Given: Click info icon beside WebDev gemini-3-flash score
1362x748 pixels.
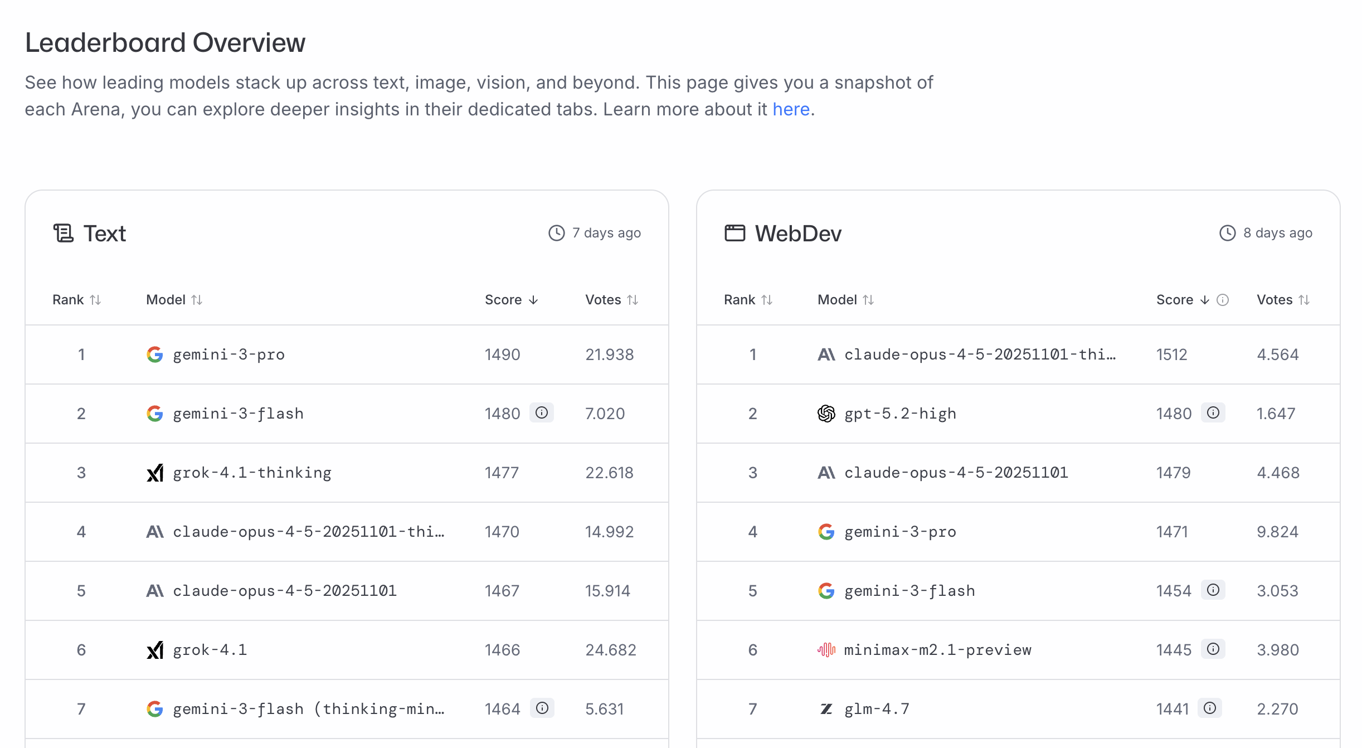Looking at the screenshot, I should [1213, 590].
